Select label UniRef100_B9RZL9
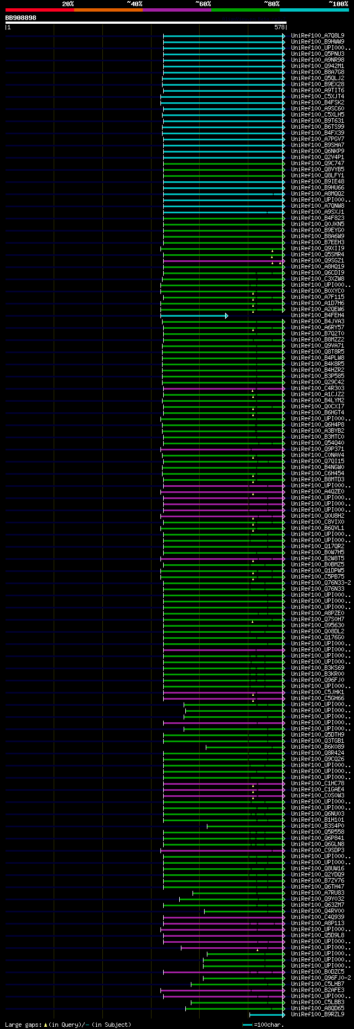354x1029 pixels. point(317,1014)
